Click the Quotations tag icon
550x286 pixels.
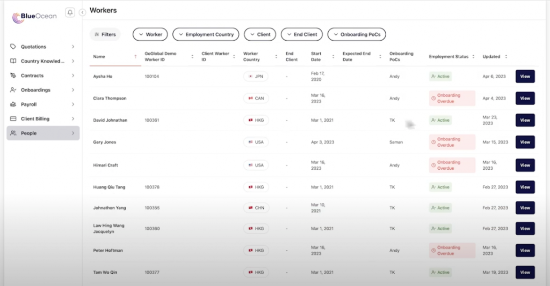pyautogui.click(x=13, y=47)
